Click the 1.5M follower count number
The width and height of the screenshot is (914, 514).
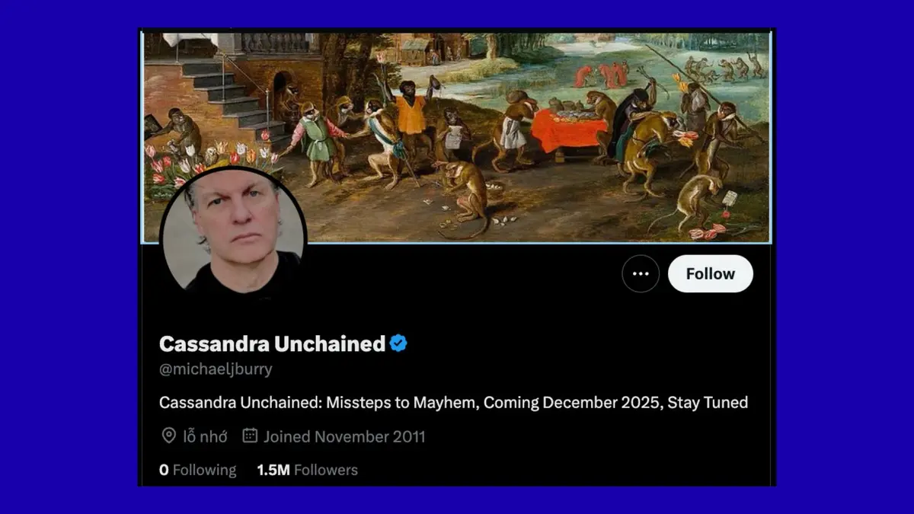click(x=273, y=470)
